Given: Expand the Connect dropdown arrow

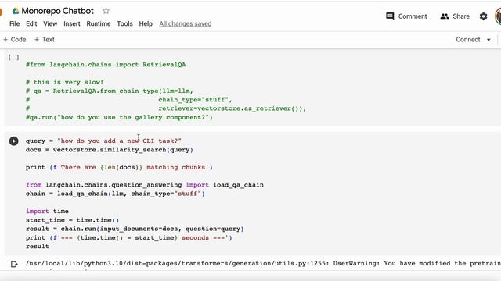Looking at the screenshot, I should [x=488, y=40].
